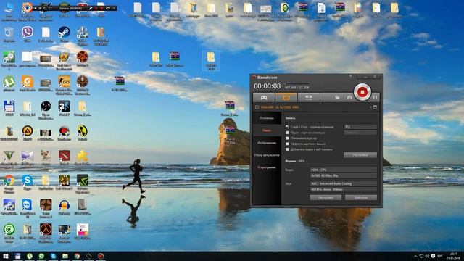Take a screenshot with Bandicam camera icon
The height and width of the screenshot is (261, 464).
349,97
